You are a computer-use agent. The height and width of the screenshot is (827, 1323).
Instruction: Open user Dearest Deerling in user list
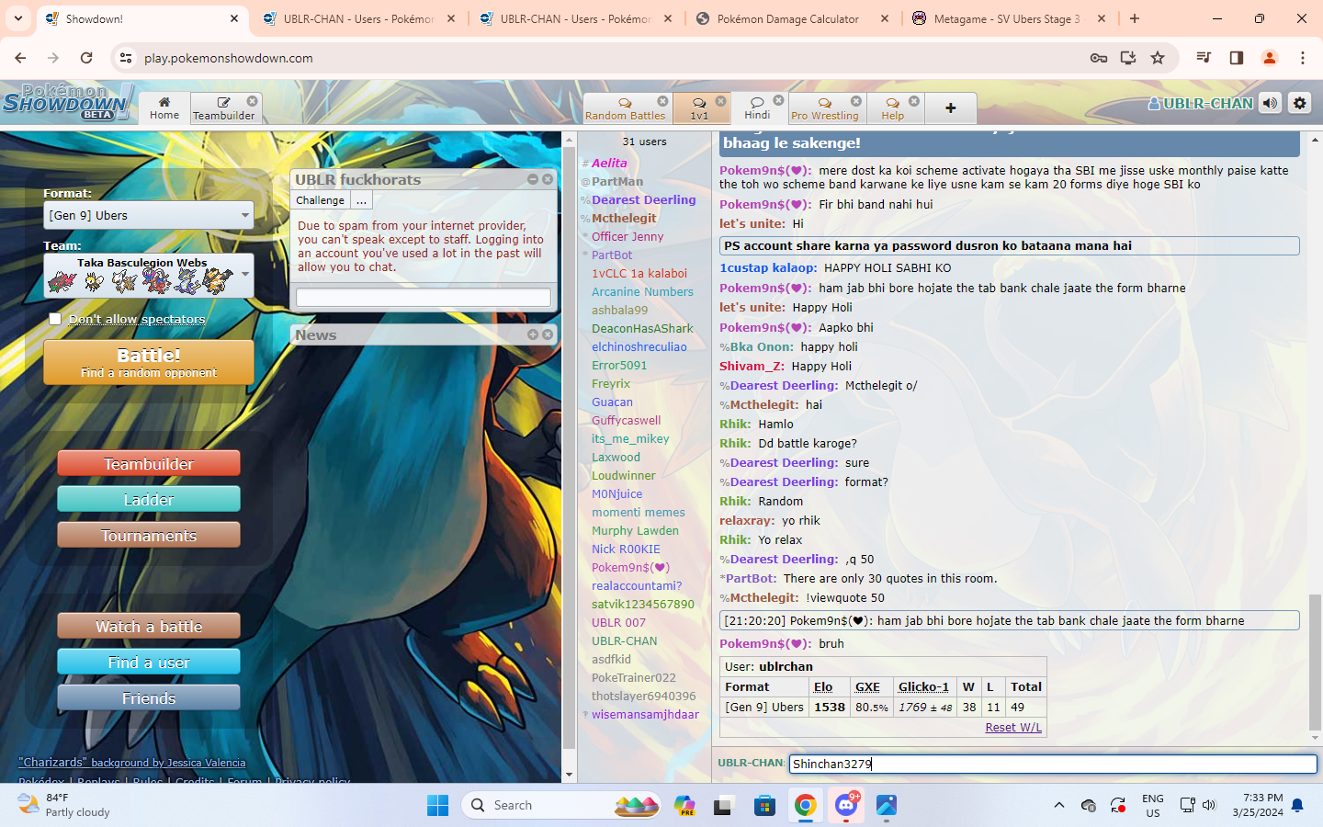644,199
